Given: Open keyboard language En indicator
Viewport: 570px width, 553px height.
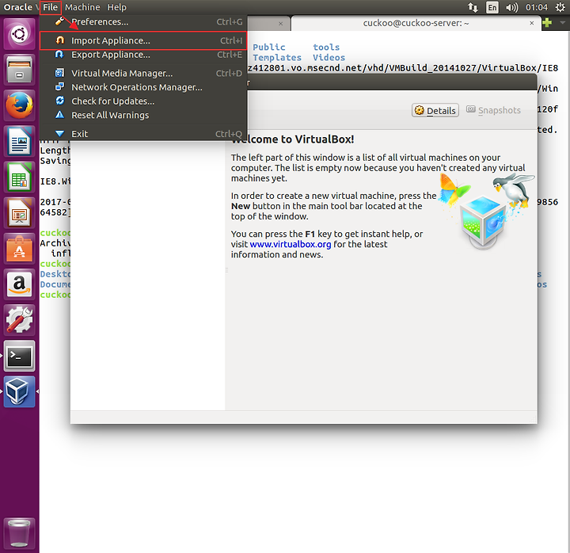Looking at the screenshot, I should (x=492, y=7).
